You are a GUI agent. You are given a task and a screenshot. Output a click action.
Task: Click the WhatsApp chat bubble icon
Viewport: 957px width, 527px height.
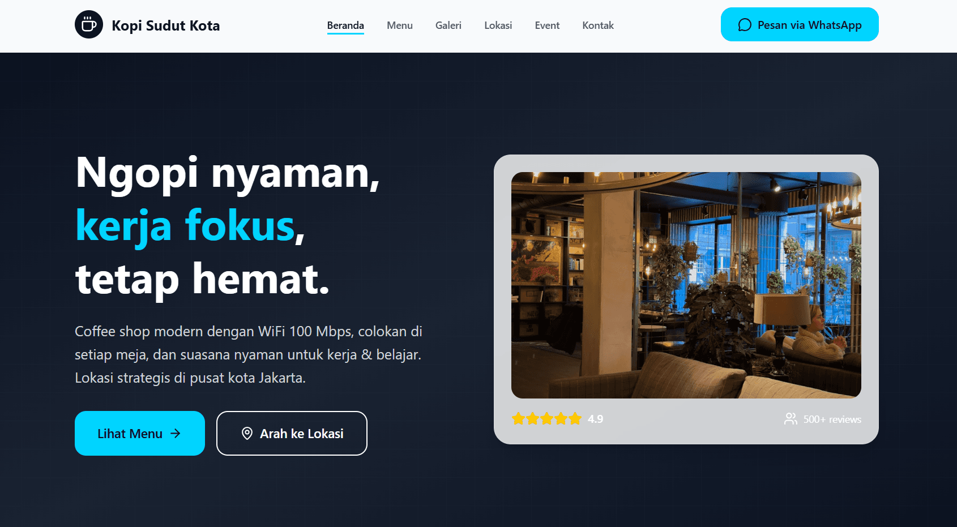tap(745, 25)
